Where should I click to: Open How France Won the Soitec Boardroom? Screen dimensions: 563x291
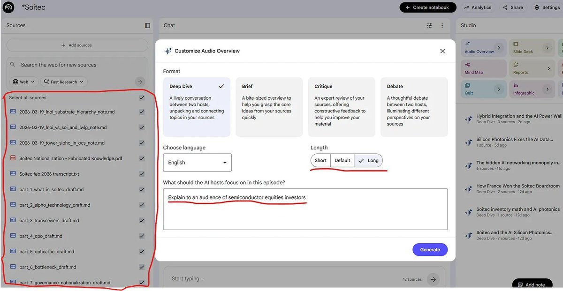pyautogui.click(x=513, y=189)
